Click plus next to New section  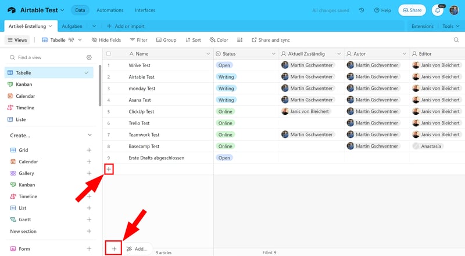pyautogui.click(x=89, y=231)
